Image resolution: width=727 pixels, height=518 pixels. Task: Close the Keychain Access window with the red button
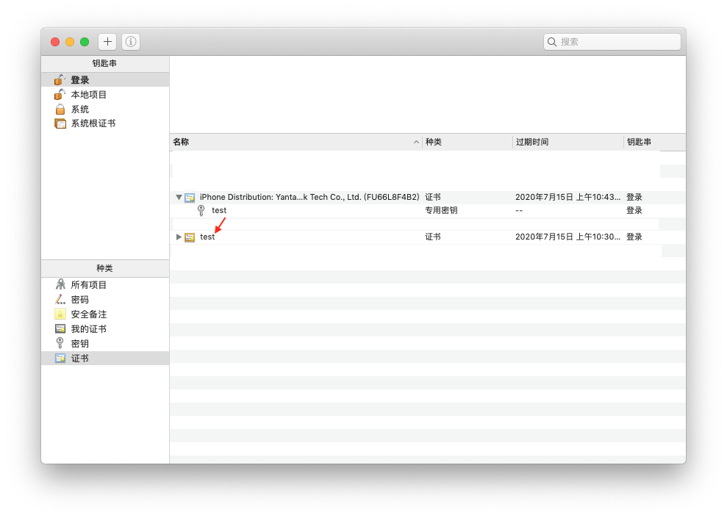pyautogui.click(x=55, y=42)
